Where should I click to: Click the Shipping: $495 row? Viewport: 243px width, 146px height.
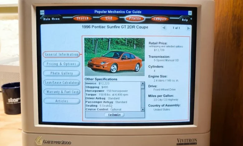pos(113,87)
